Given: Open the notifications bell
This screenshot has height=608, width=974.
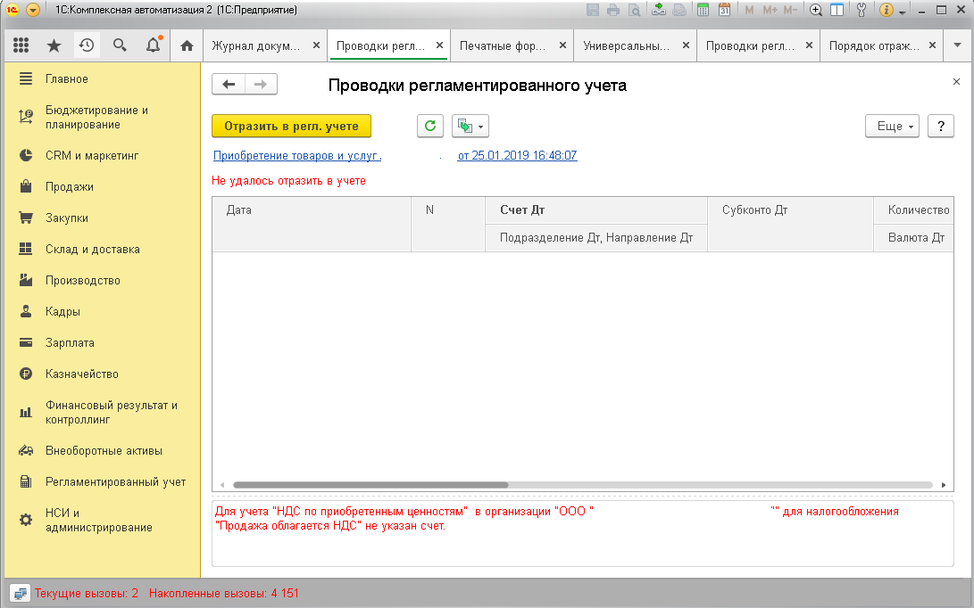Looking at the screenshot, I should point(153,45).
